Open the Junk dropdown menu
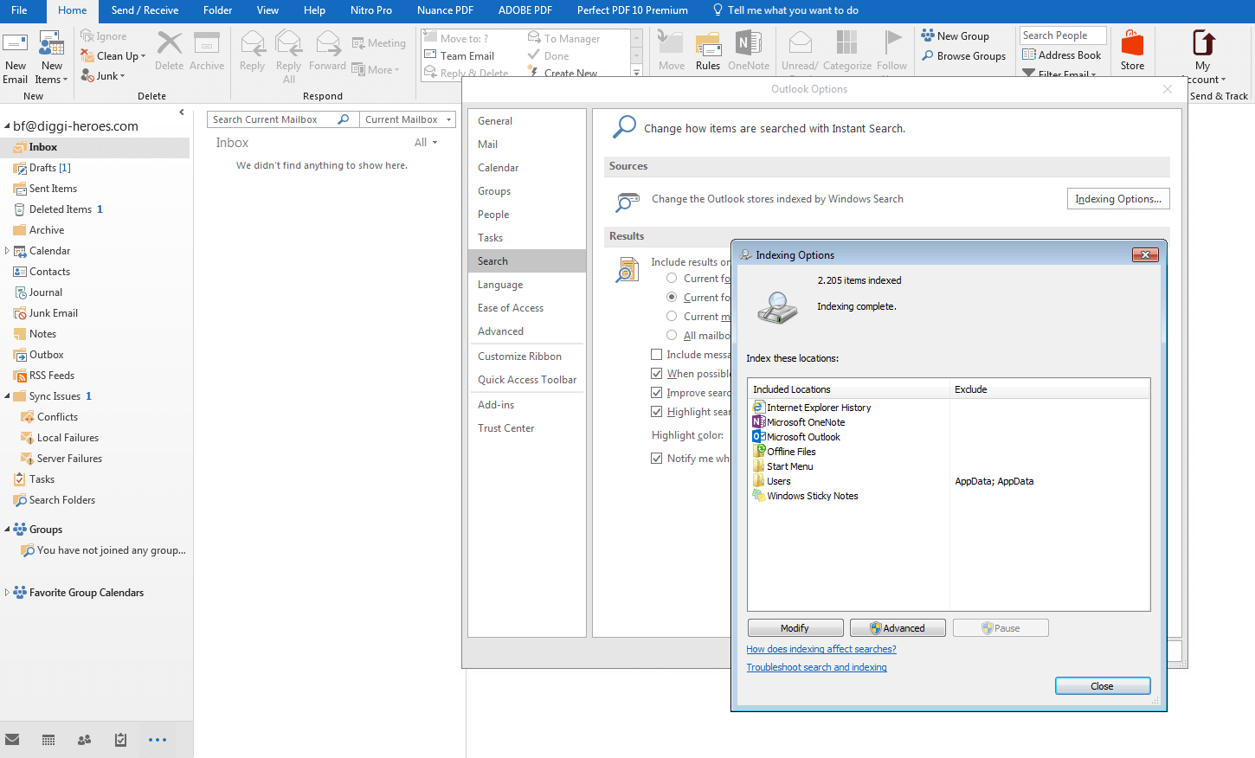Image resolution: width=1255 pixels, height=758 pixels. 104,75
